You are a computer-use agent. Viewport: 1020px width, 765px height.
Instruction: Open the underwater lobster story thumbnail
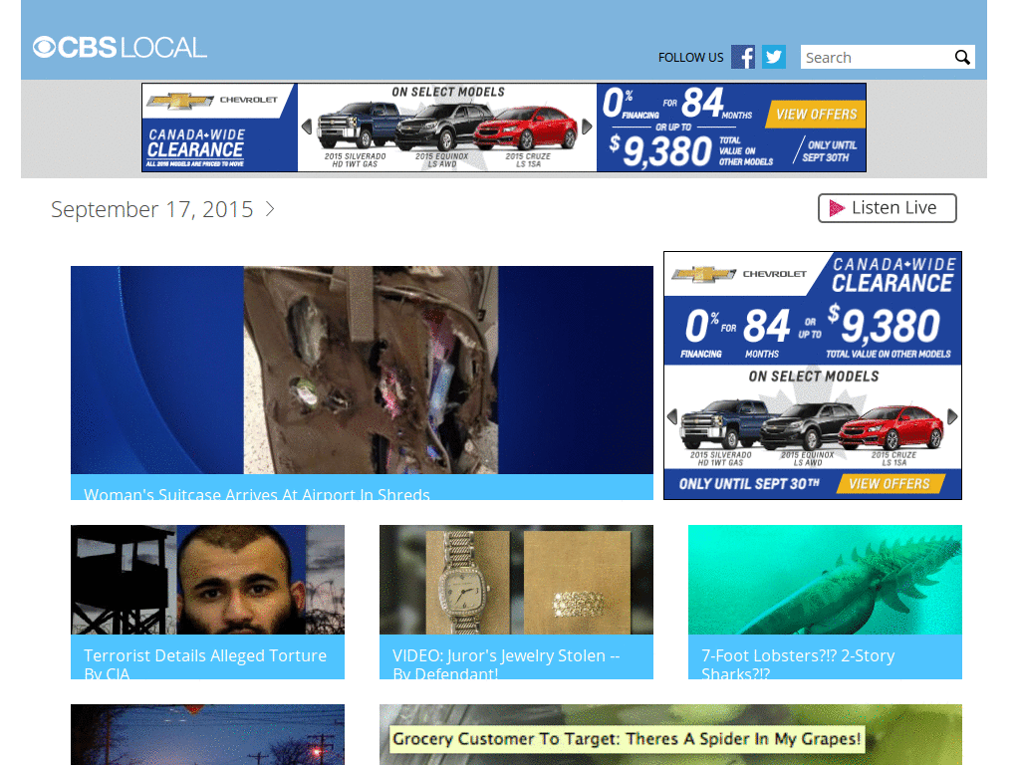(x=825, y=580)
